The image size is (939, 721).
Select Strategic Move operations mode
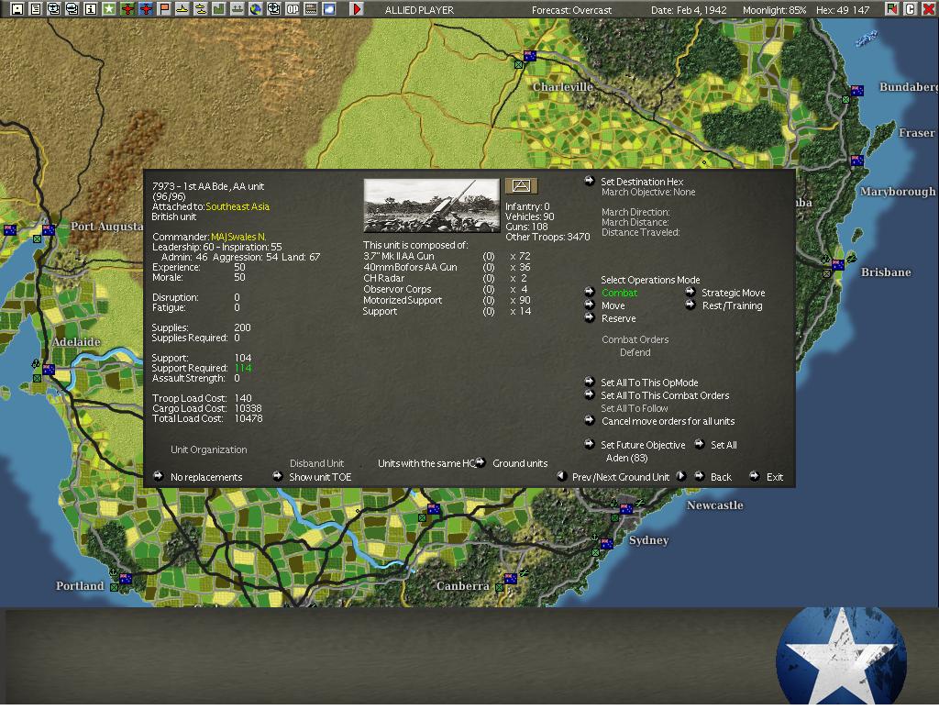point(733,293)
